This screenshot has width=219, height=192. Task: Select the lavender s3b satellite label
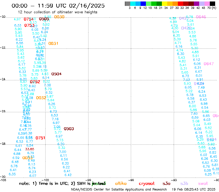184,183
